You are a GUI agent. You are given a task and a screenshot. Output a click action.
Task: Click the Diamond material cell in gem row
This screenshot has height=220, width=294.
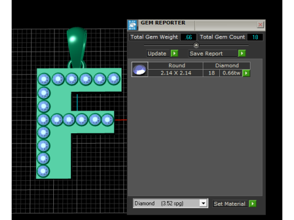tap(227, 65)
